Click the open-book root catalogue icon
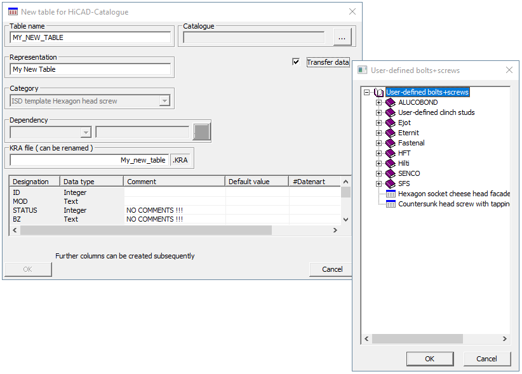 point(379,92)
